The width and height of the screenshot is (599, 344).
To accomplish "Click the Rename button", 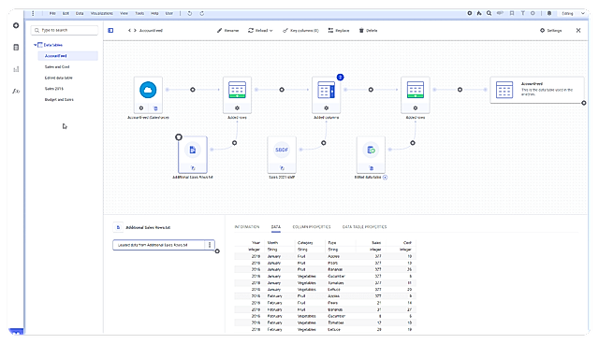I will tap(228, 31).
